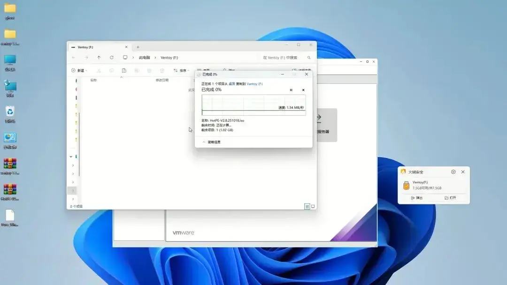The image size is (507, 285).
Task: Select the Ventoy (F:) Explorer tab
Action: point(96,47)
